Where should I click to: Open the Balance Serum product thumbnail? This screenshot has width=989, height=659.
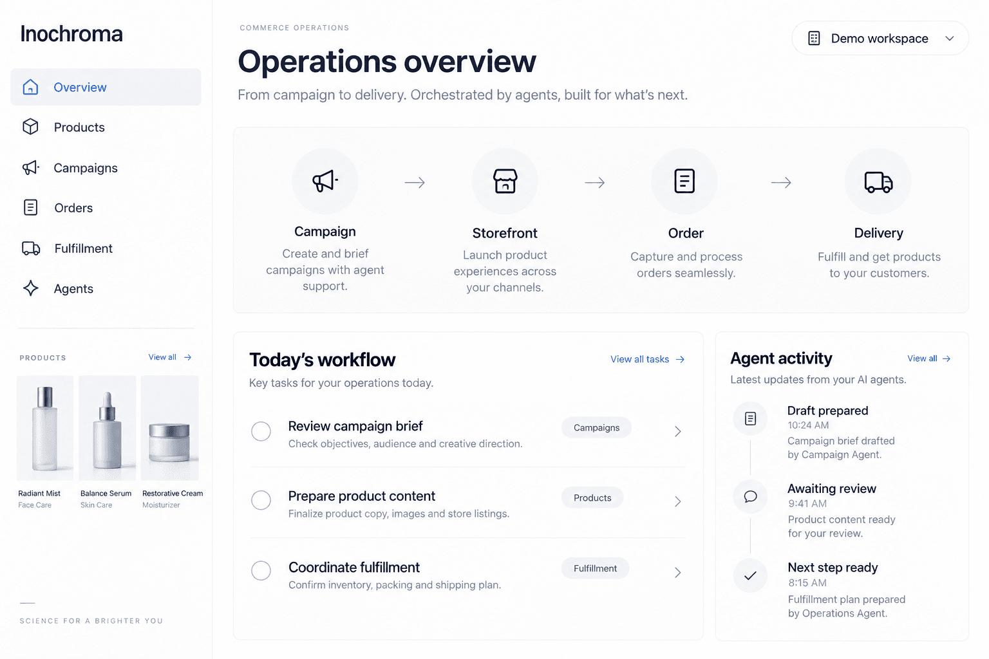coord(108,428)
